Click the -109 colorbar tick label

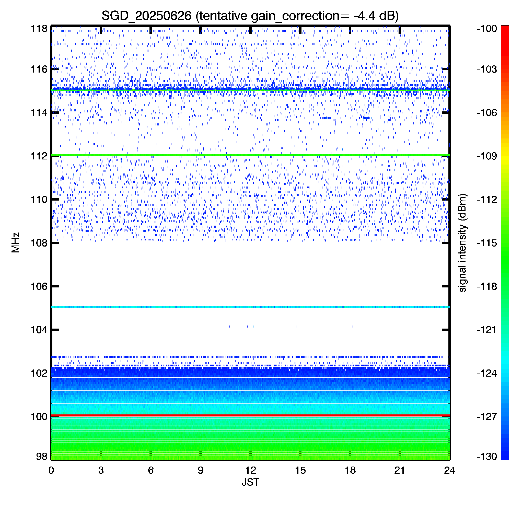click(x=487, y=156)
